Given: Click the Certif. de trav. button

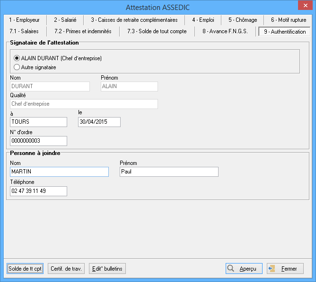Looking at the screenshot, I should 66,269.
